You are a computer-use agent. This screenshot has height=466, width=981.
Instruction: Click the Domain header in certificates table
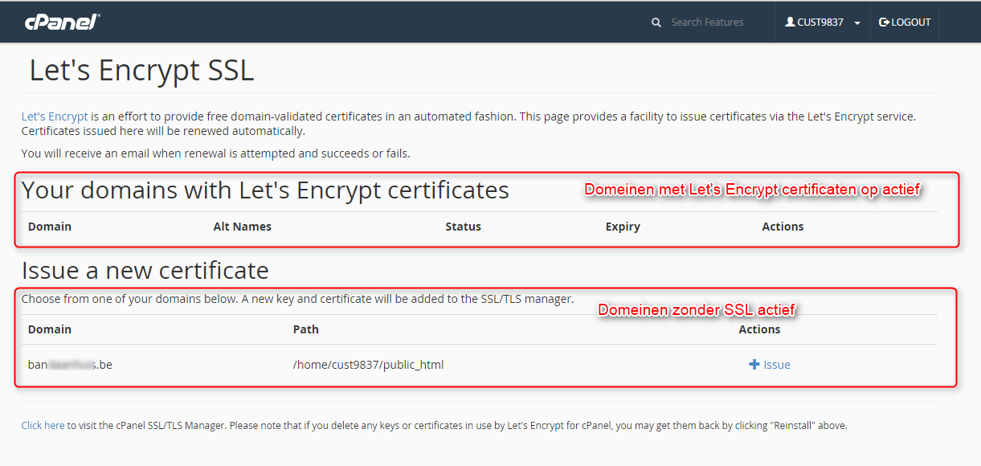(50, 227)
